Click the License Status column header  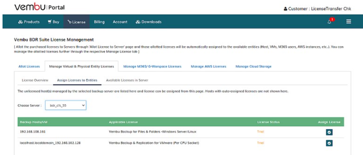[268, 122]
